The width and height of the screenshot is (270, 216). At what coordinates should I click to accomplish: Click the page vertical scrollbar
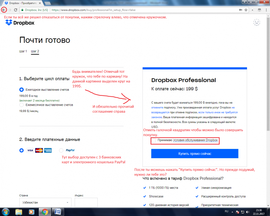[268, 74]
